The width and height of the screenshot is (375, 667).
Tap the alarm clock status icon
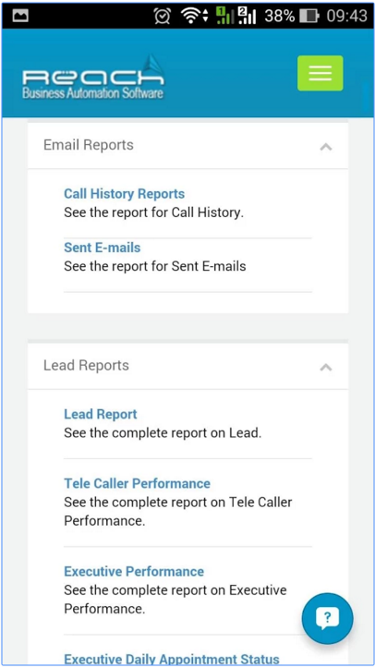click(163, 16)
